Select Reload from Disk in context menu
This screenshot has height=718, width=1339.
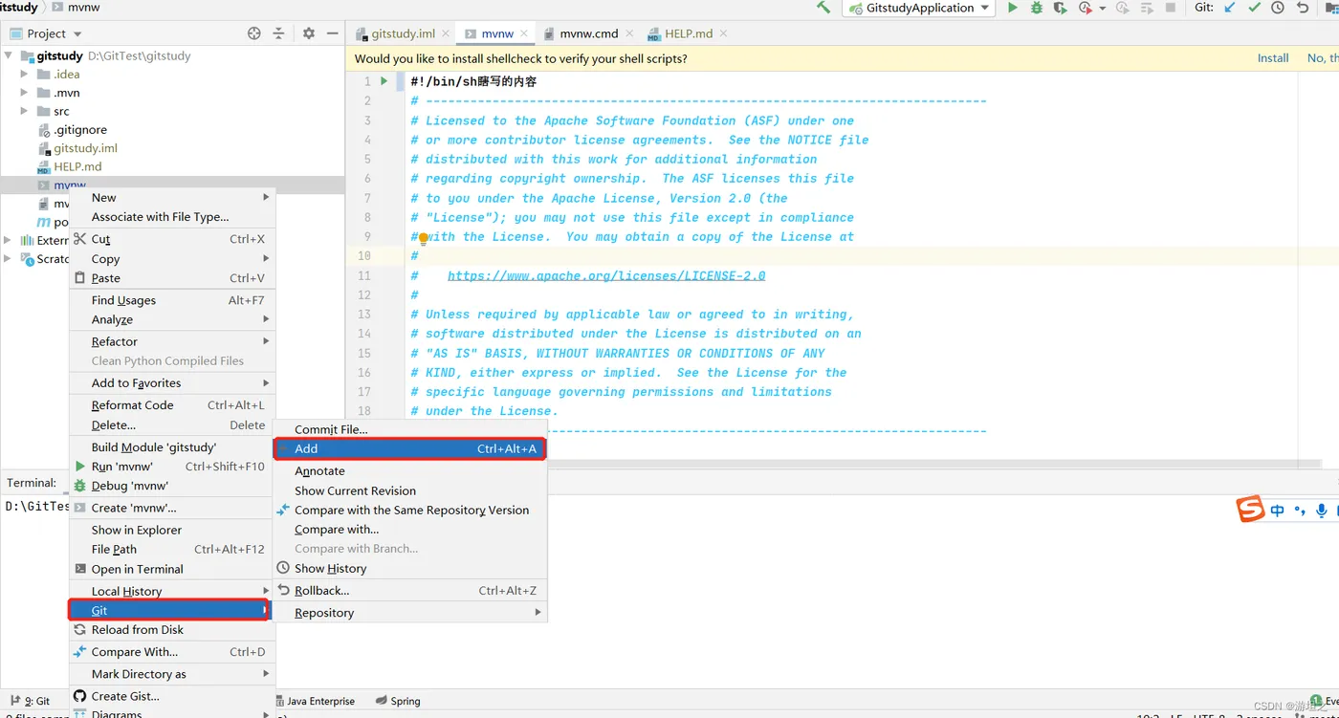pyautogui.click(x=172, y=630)
